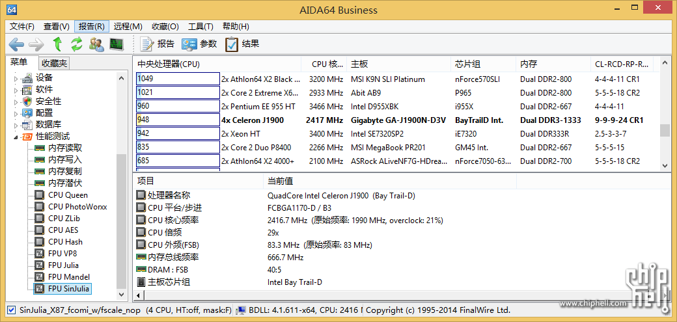Click the BDLL status bar monitor icon
The height and width of the screenshot is (322, 677).
[242, 310]
